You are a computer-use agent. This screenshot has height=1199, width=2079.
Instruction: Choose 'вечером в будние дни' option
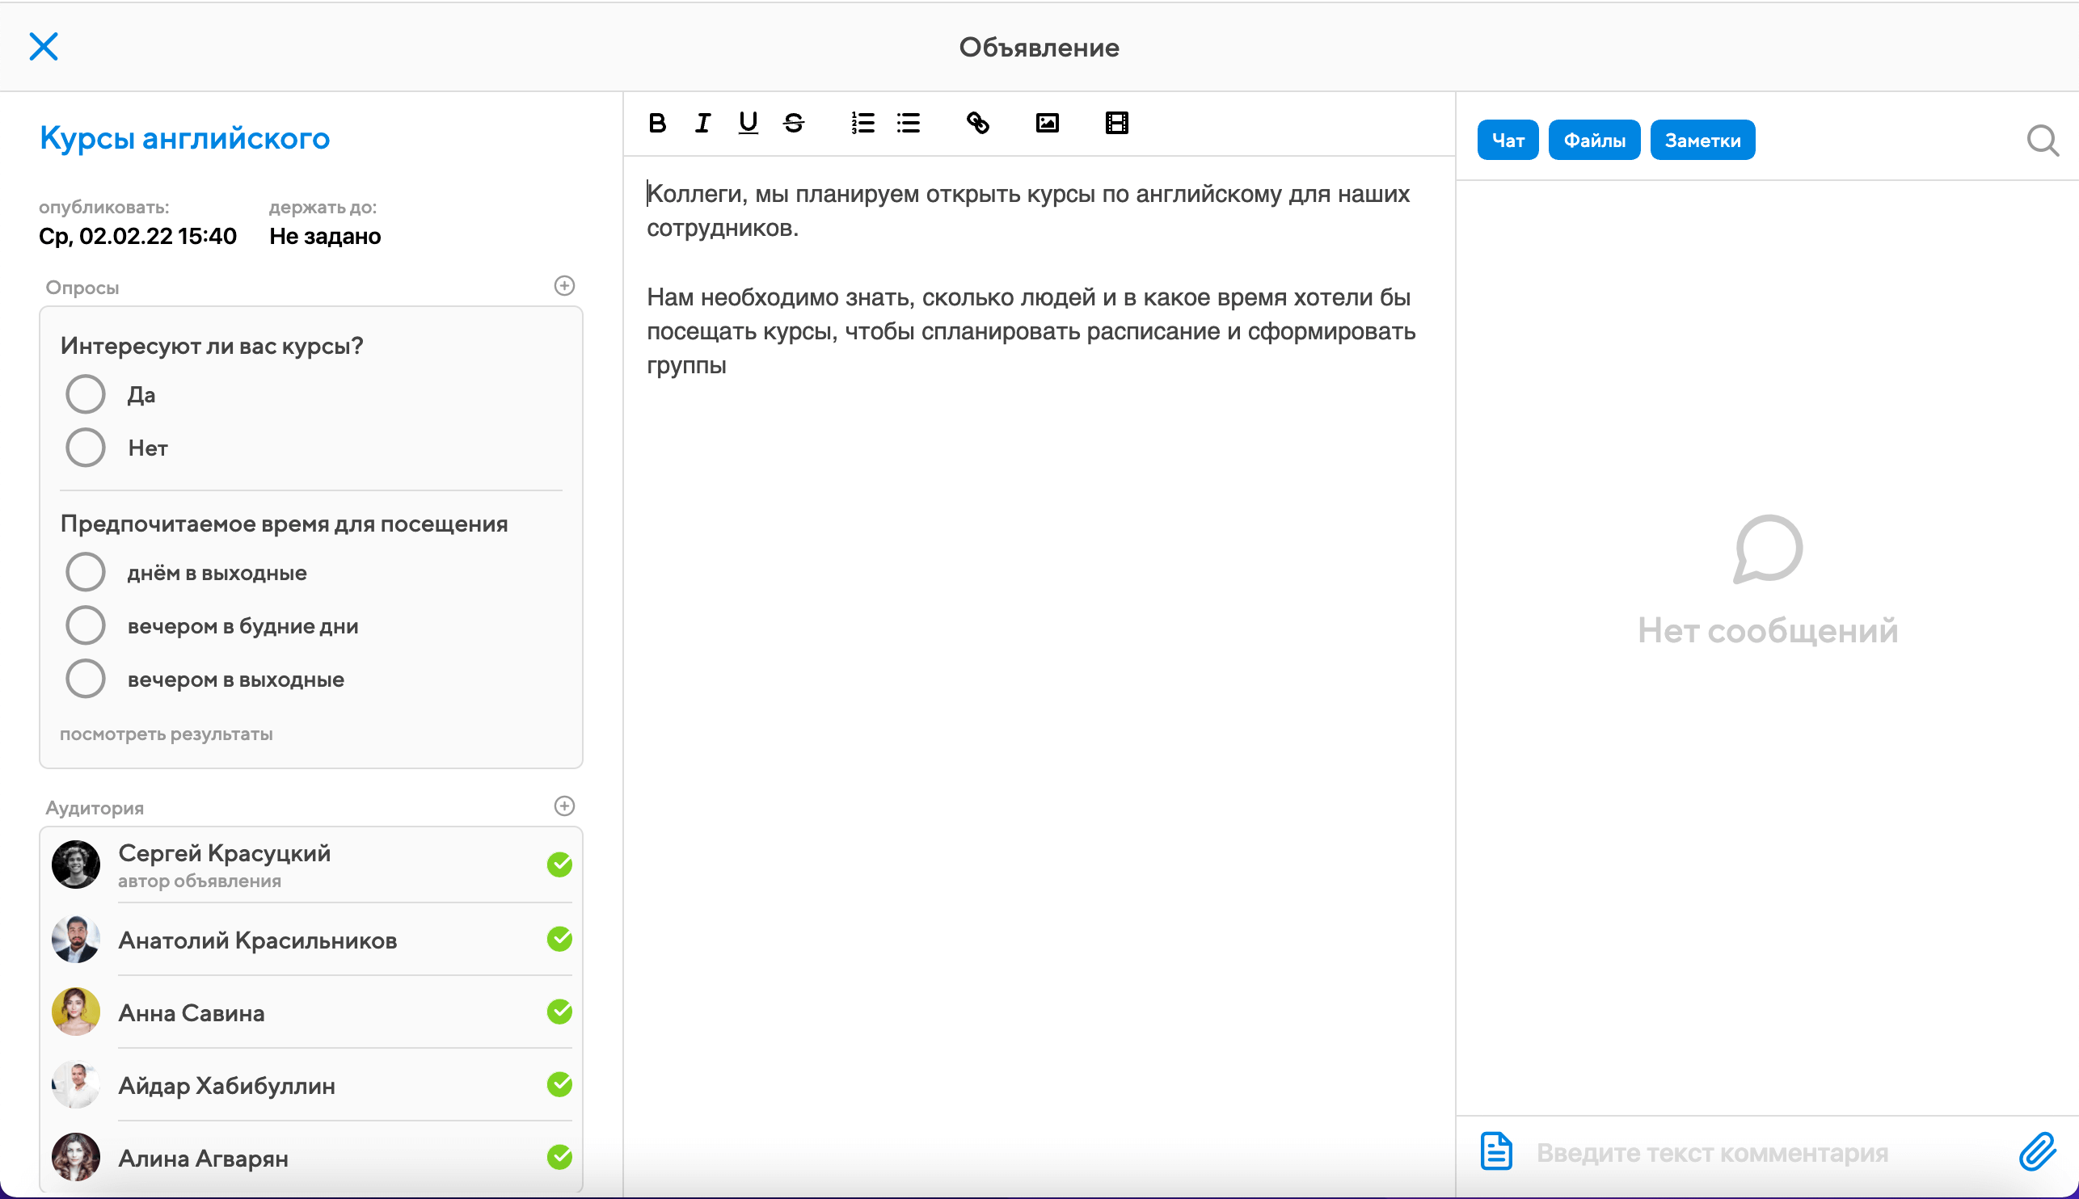[x=86, y=626]
